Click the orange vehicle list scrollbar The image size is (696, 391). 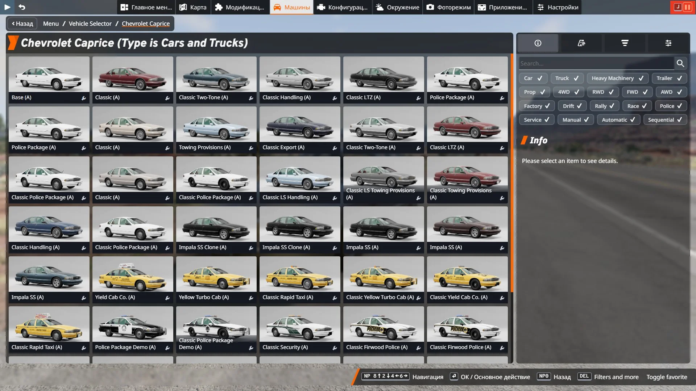512,173
